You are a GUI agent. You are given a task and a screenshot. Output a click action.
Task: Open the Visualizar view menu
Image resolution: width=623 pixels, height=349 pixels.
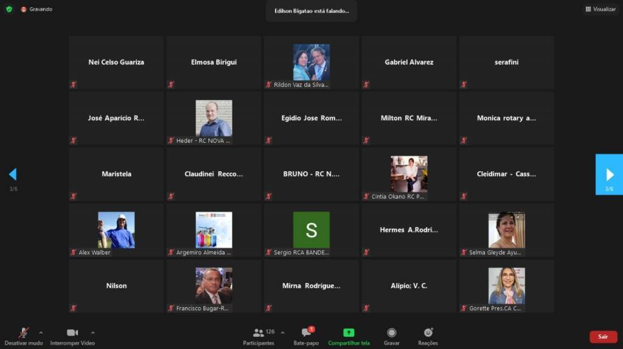tap(600, 9)
